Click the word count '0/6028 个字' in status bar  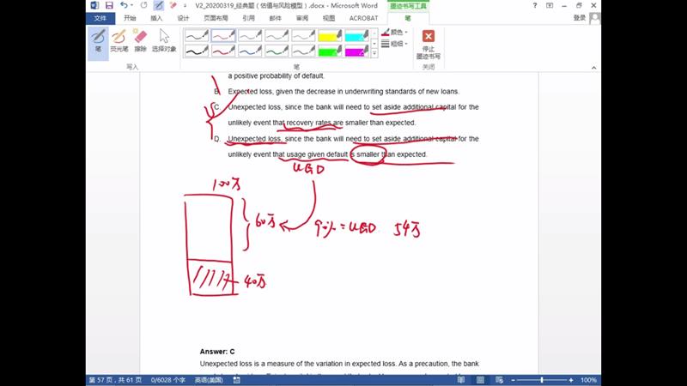[x=167, y=380]
